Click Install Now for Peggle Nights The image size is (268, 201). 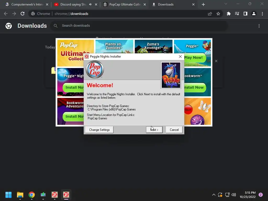(74, 87)
